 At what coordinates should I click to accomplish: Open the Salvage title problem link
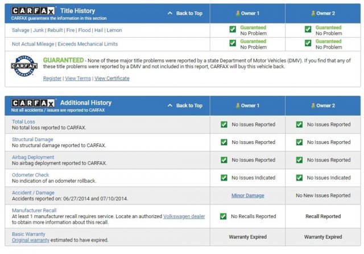22,30
